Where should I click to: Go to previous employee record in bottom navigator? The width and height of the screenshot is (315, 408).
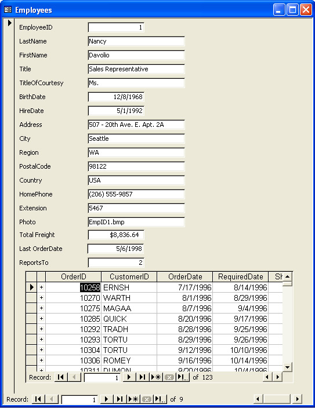click(x=52, y=399)
